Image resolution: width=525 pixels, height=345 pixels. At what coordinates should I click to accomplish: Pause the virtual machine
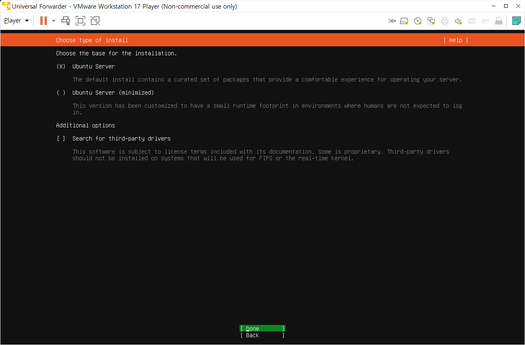pyautogui.click(x=43, y=20)
